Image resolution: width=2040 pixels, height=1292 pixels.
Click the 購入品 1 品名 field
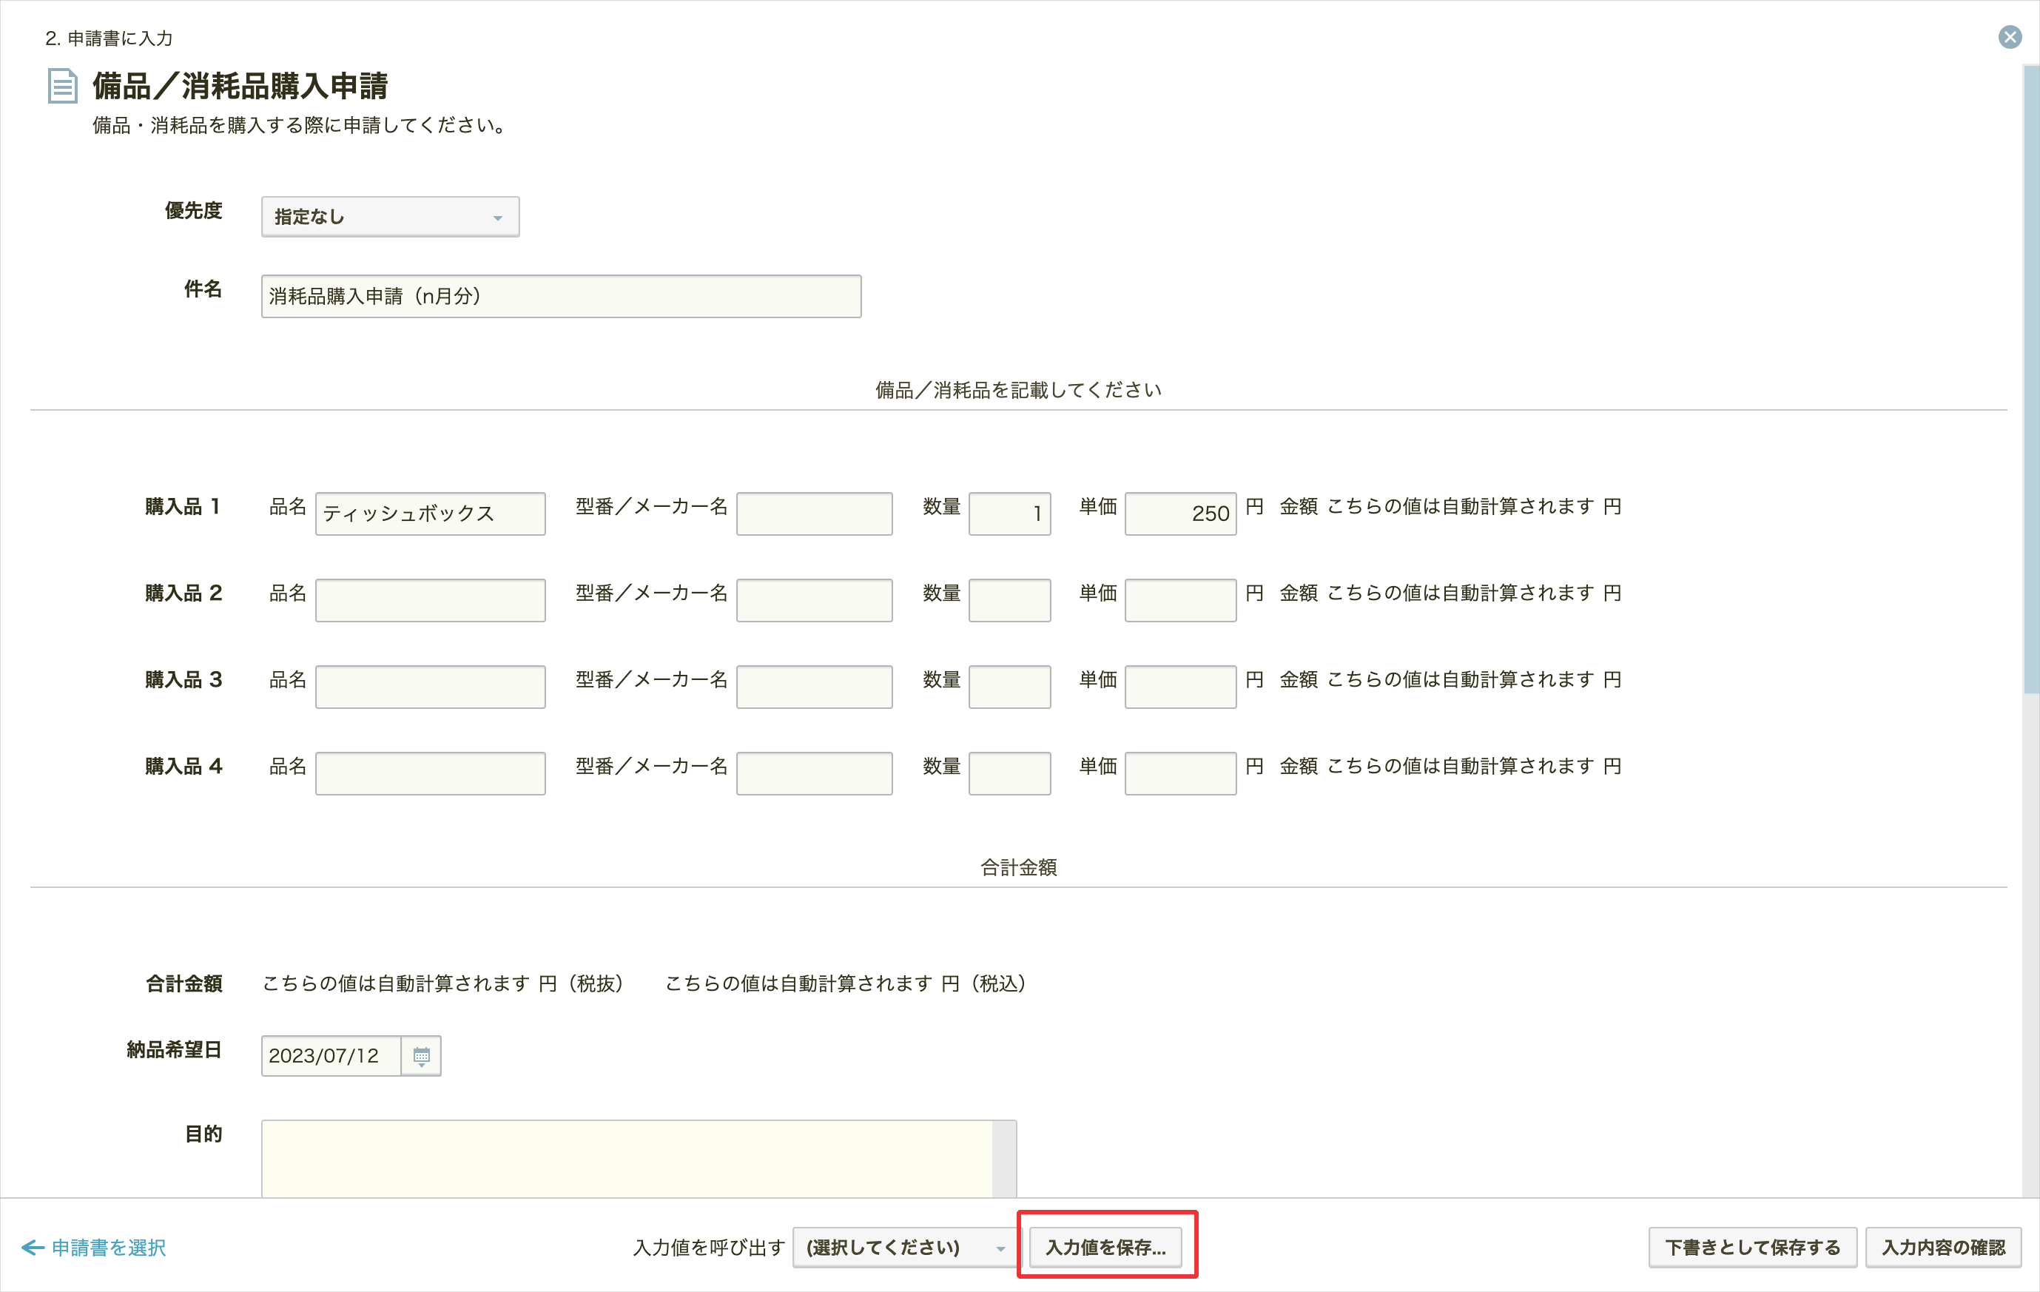[431, 514]
